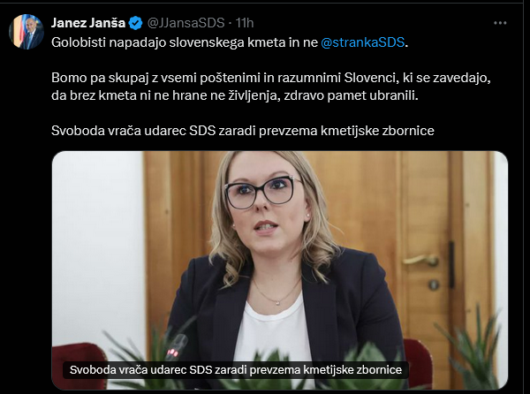Click the woman's necklace in the photo
The image size is (530, 394).
(x=276, y=293)
